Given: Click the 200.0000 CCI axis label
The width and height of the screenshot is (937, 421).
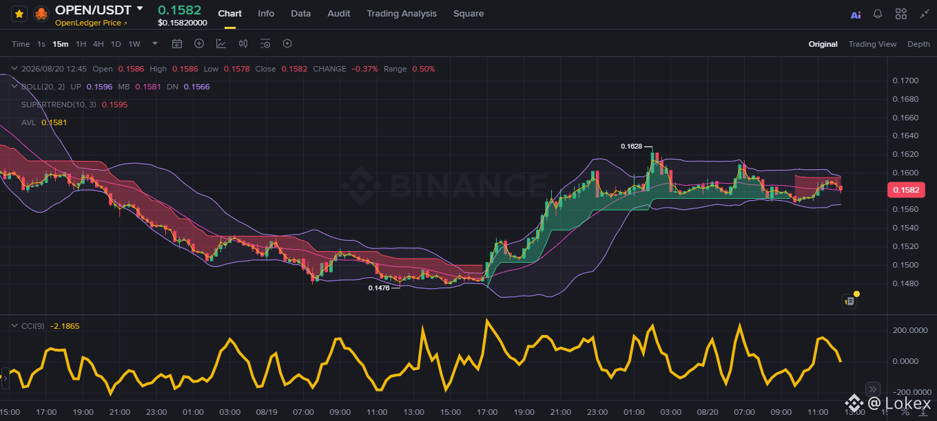Looking at the screenshot, I should pos(912,331).
